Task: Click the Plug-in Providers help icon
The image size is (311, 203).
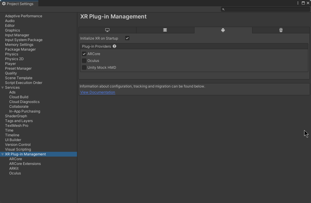Action: coord(114,46)
